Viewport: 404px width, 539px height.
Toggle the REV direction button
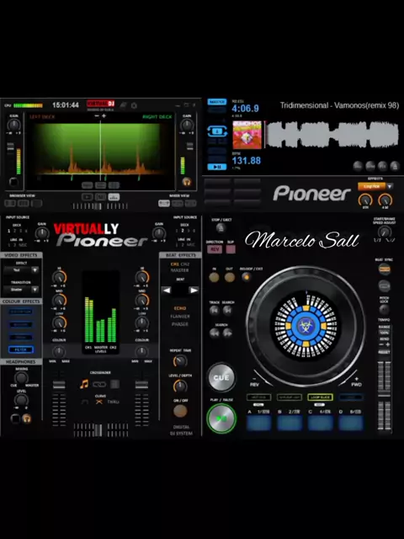point(215,249)
